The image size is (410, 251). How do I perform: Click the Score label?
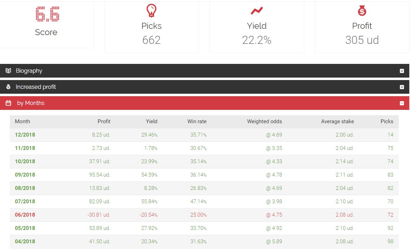coord(46,32)
